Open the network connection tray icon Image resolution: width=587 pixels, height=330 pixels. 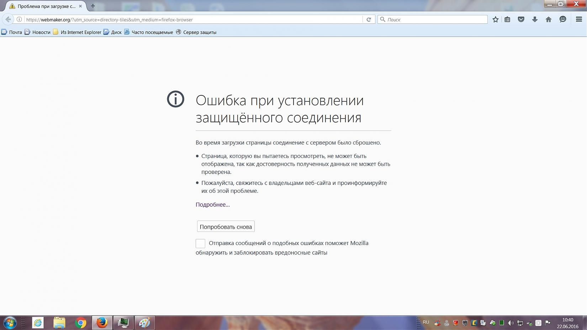520,323
